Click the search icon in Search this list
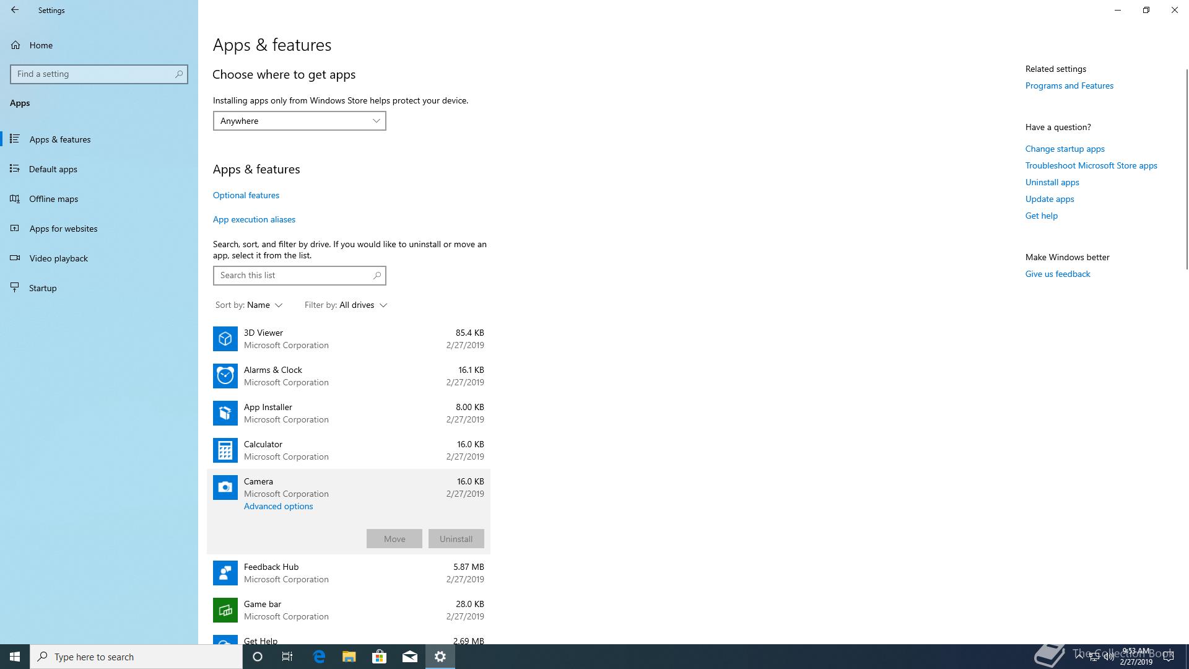This screenshot has width=1189, height=669. [377, 275]
